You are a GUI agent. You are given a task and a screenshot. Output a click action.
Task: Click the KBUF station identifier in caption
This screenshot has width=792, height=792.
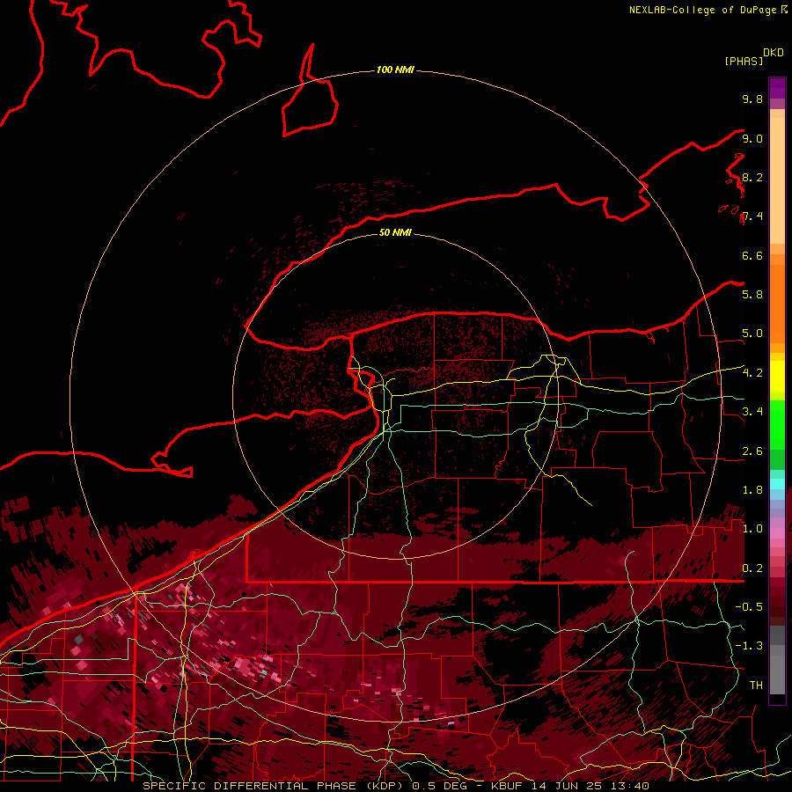point(508,786)
